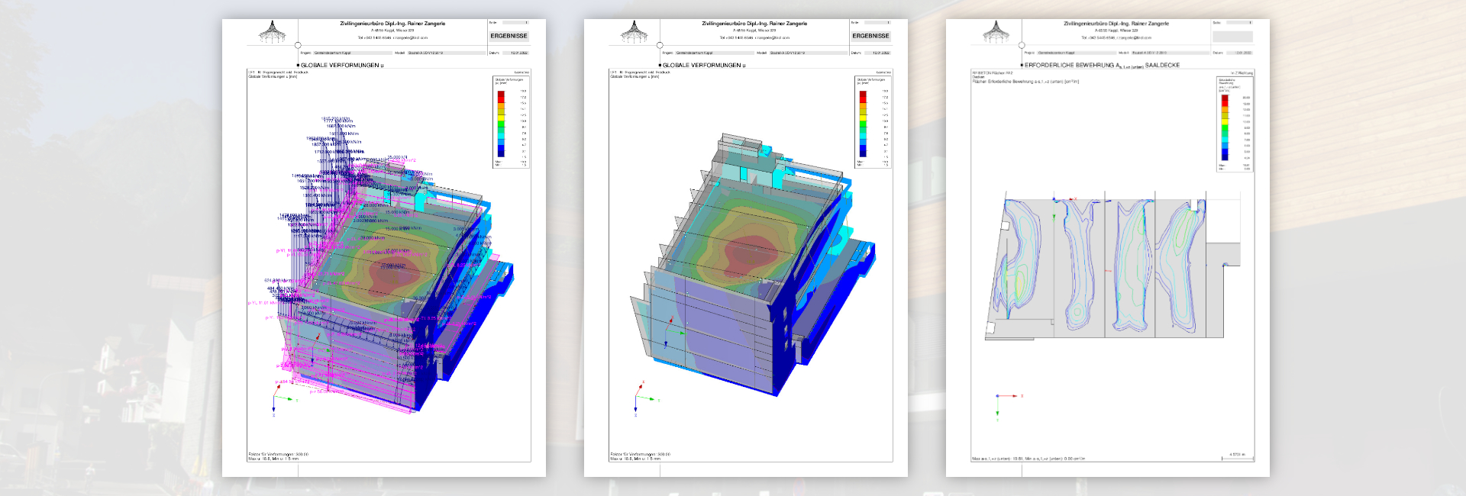Image resolution: width=1466 pixels, height=496 pixels.
Task: Click the pavilion logo on the middle page
Action: tap(633, 32)
